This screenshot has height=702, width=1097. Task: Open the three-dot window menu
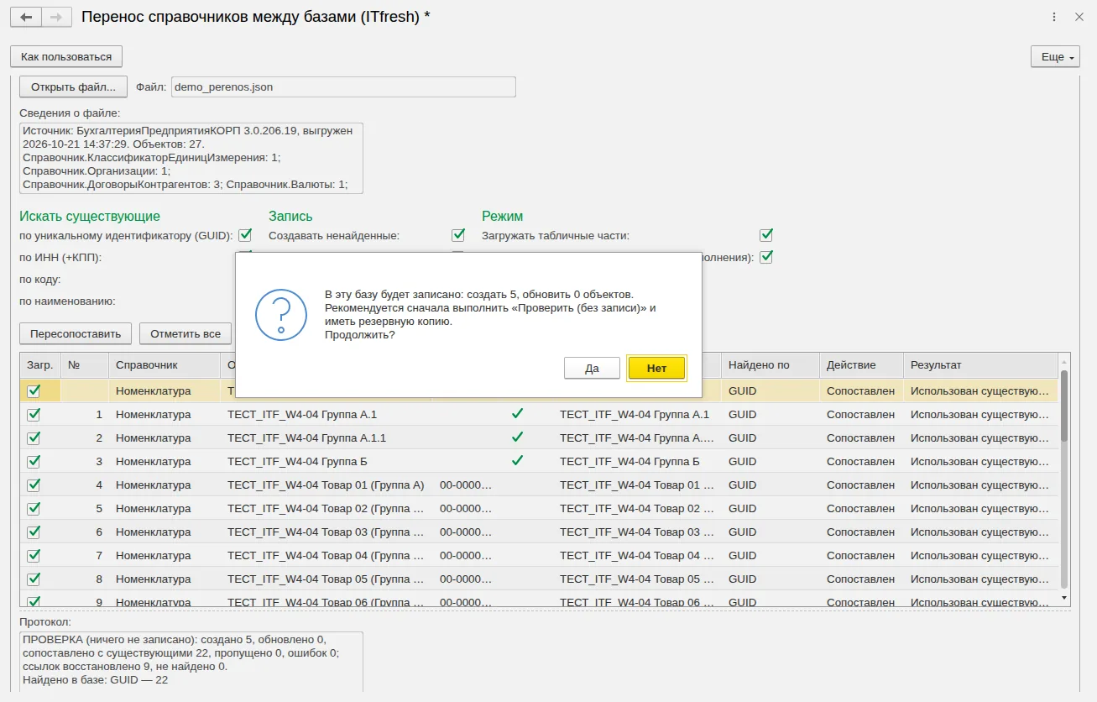point(1054,17)
